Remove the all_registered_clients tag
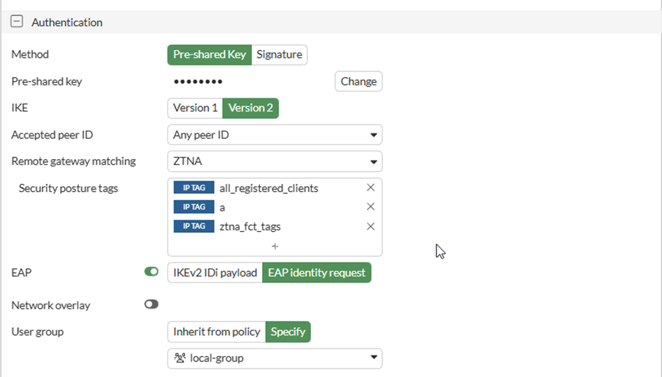This screenshot has height=377, width=662. [371, 187]
